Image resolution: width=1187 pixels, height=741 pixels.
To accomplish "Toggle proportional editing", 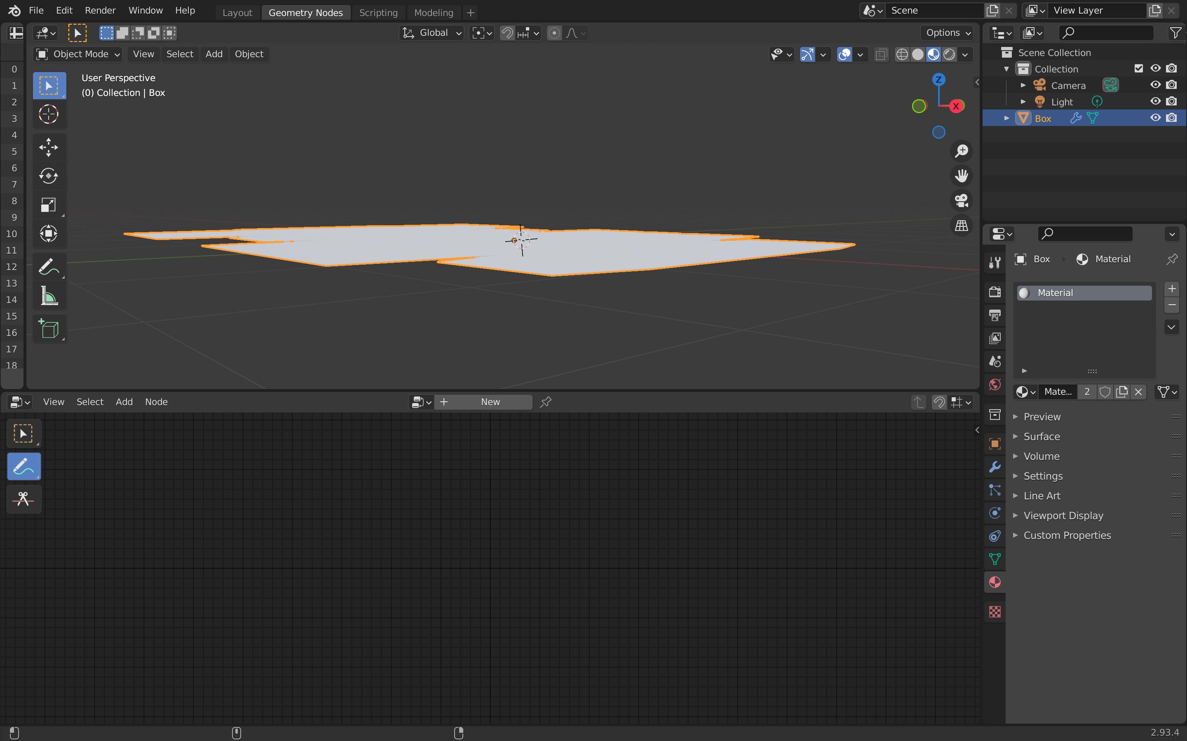I will pyautogui.click(x=554, y=33).
